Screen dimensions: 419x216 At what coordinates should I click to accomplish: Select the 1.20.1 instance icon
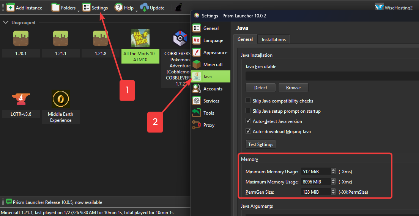(x=20, y=38)
